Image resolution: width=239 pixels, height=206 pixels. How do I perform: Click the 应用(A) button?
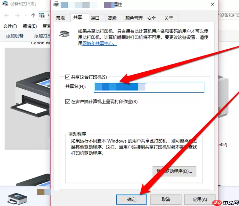tap(200, 199)
